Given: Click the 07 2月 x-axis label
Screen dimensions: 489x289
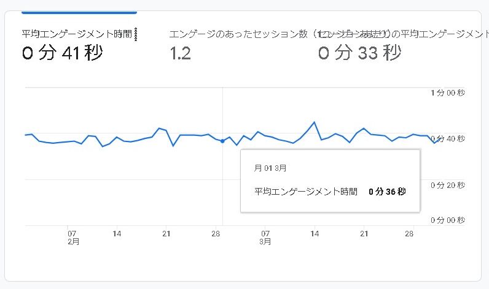Looking at the screenshot, I should 72,237.
